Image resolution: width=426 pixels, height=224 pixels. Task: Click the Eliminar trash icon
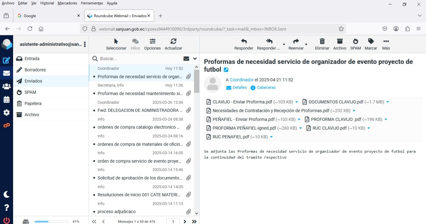coord(322,41)
